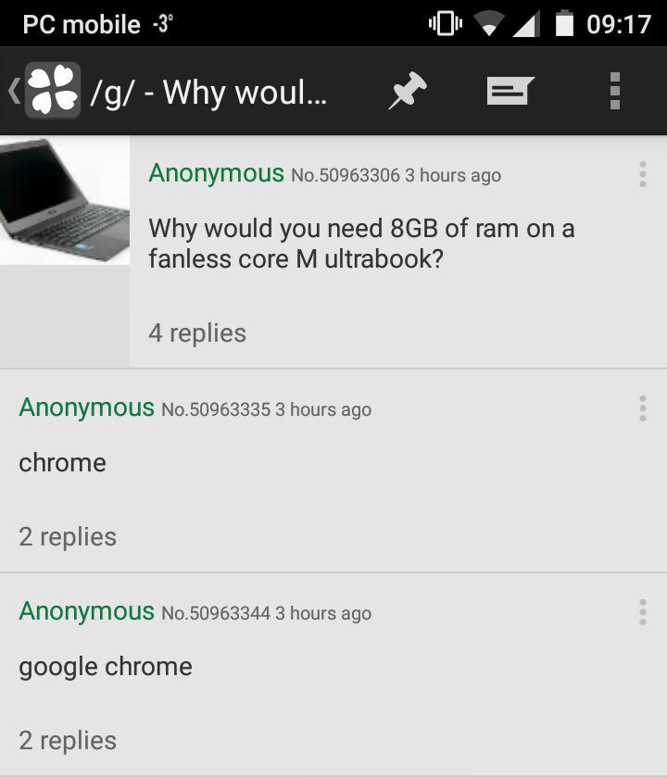Tap the Wi-Fi status icon
The image size is (667, 777).
coord(488,24)
